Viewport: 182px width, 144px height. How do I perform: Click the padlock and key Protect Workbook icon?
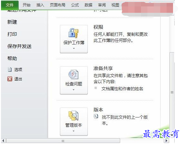74,33
